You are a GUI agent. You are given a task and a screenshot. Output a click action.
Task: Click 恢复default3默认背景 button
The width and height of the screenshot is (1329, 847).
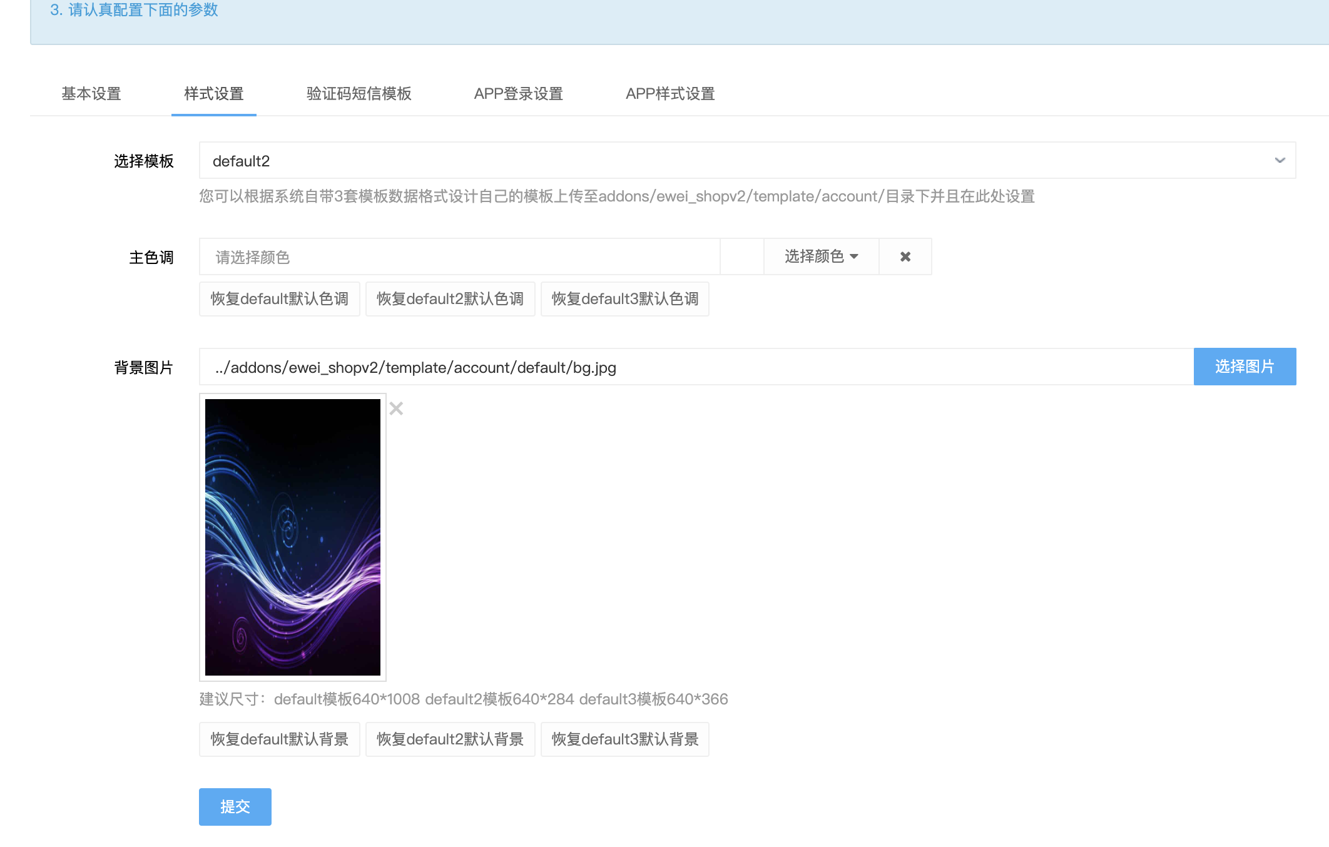[625, 739]
